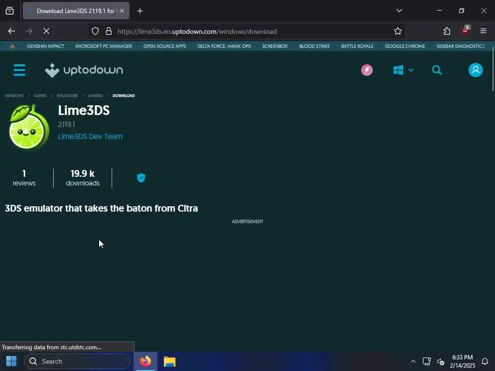The width and height of the screenshot is (495, 371).
Task: Open Google Chrome link in top bar
Action: pyautogui.click(x=405, y=46)
